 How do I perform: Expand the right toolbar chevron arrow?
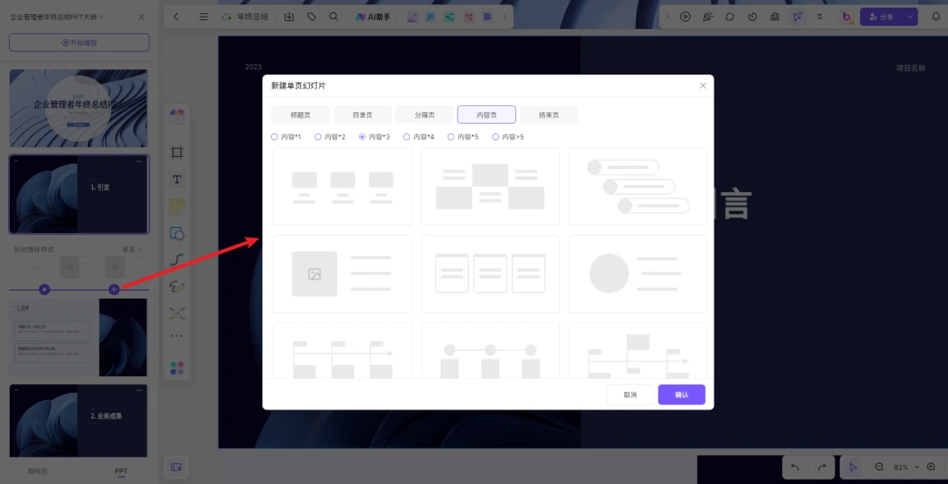[667, 17]
